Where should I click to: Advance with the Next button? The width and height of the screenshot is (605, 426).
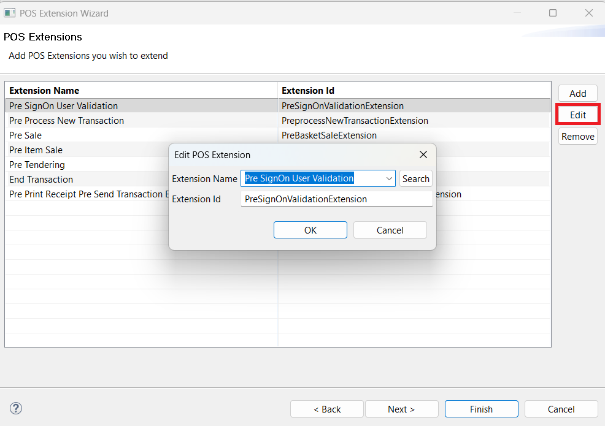(x=401, y=409)
